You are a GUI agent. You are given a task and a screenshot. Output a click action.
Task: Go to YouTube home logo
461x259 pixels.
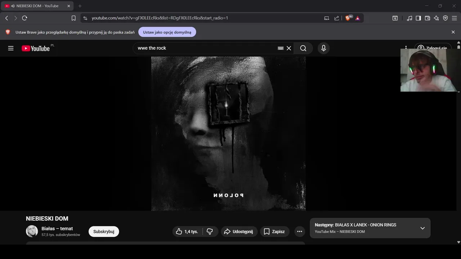point(36,48)
